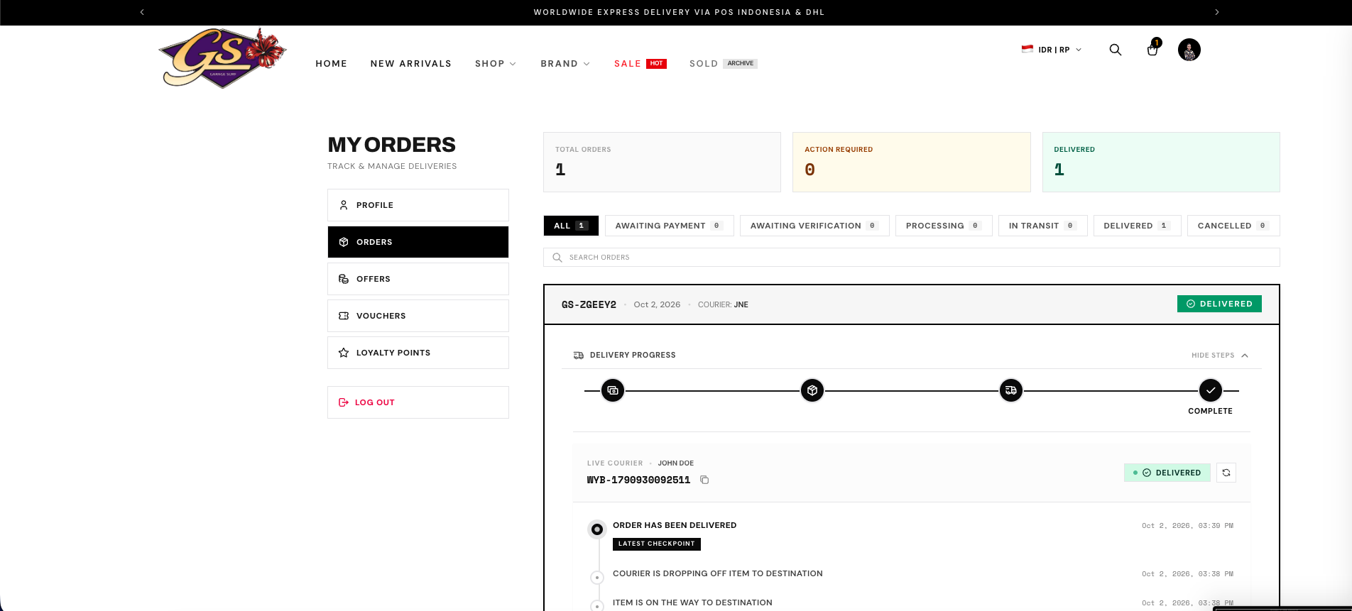This screenshot has width=1352, height=611.
Task: Click the latest checkpoint bullet marker
Action: (597, 529)
